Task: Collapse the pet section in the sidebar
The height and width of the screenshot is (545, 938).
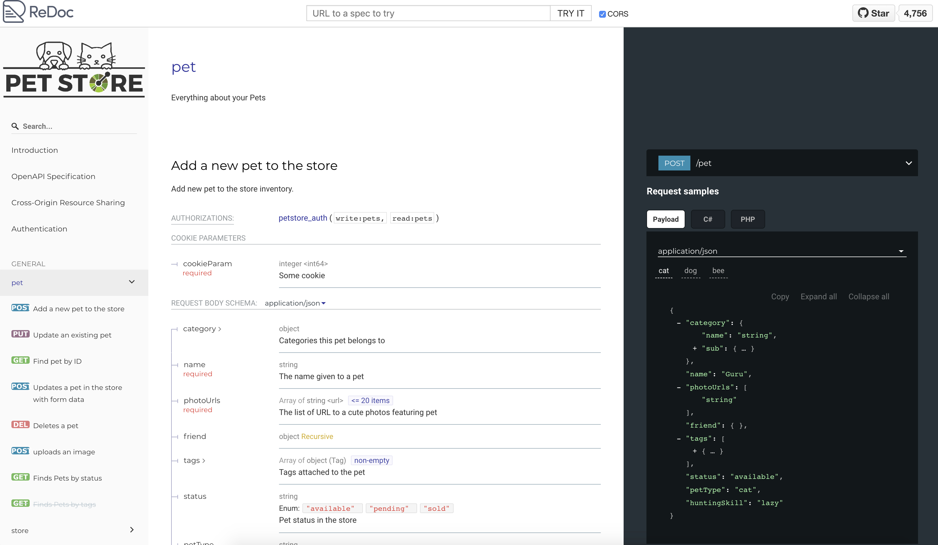Action: [x=132, y=282]
